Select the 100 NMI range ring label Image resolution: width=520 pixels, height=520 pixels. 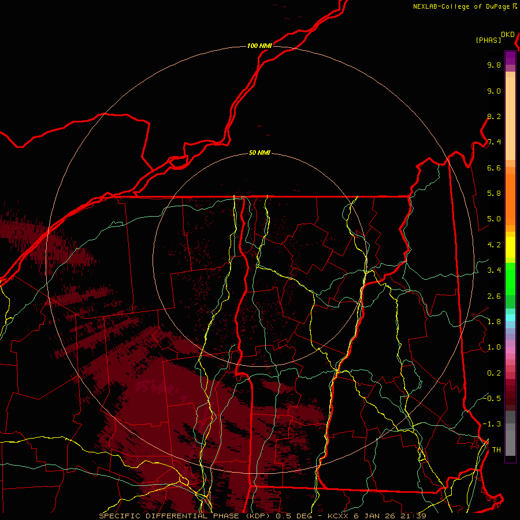[259, 46]
